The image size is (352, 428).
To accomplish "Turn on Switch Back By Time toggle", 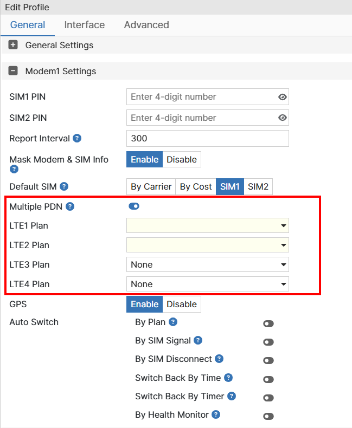I will tap(268, 380).
